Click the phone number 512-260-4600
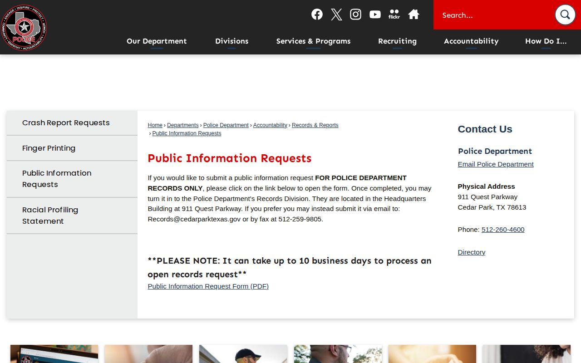This screenshot has width=581, height=363. pos(503,230)
